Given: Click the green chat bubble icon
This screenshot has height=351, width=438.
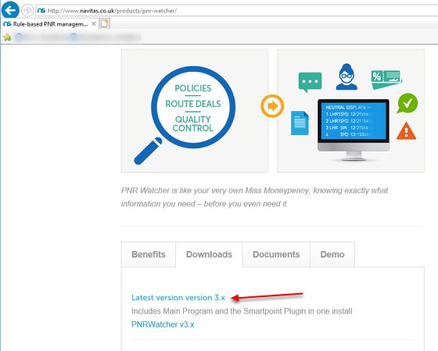Looking at the screenshot, I should [x=310, y=82].
